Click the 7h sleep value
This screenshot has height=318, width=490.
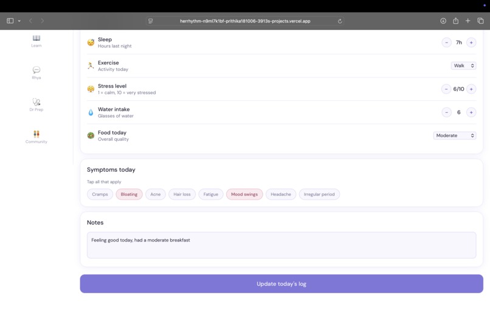pos(459,42)
